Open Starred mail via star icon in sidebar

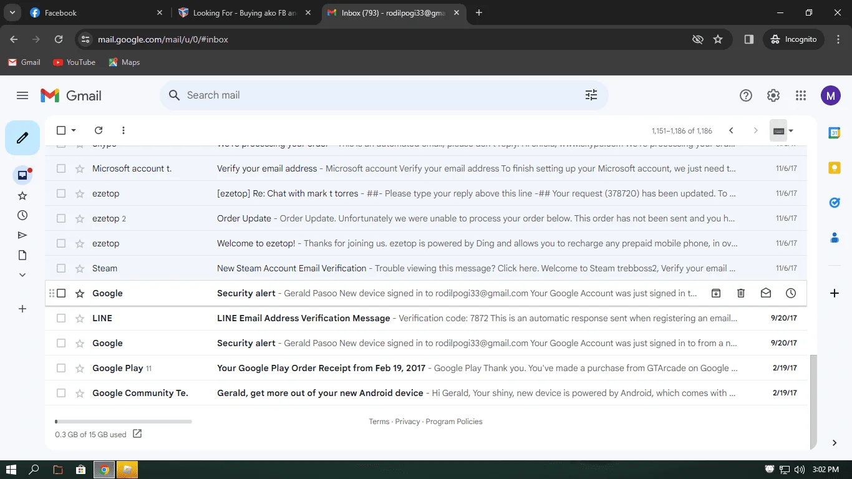[22, 196]
